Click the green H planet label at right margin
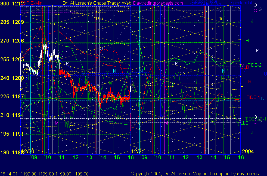The image size is (267, 176). coord(247,41)
